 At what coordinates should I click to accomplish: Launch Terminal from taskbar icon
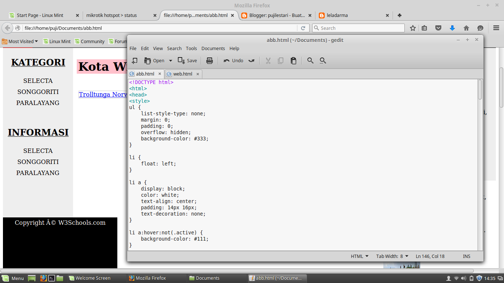click(x=52, y=278)
